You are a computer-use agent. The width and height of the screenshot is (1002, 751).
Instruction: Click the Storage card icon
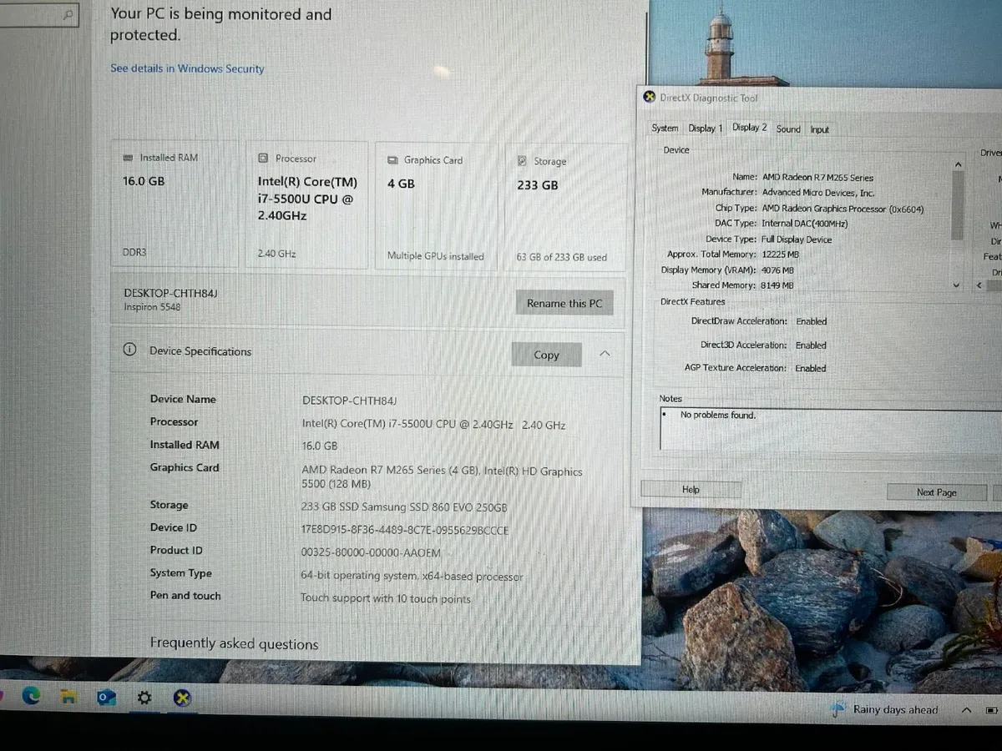click(x=523, y=161)
